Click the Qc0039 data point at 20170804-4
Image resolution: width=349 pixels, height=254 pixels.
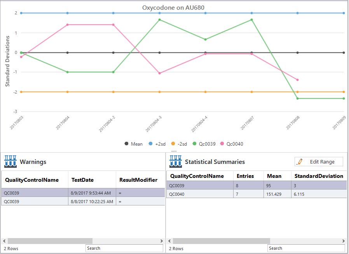pos(206,40)
